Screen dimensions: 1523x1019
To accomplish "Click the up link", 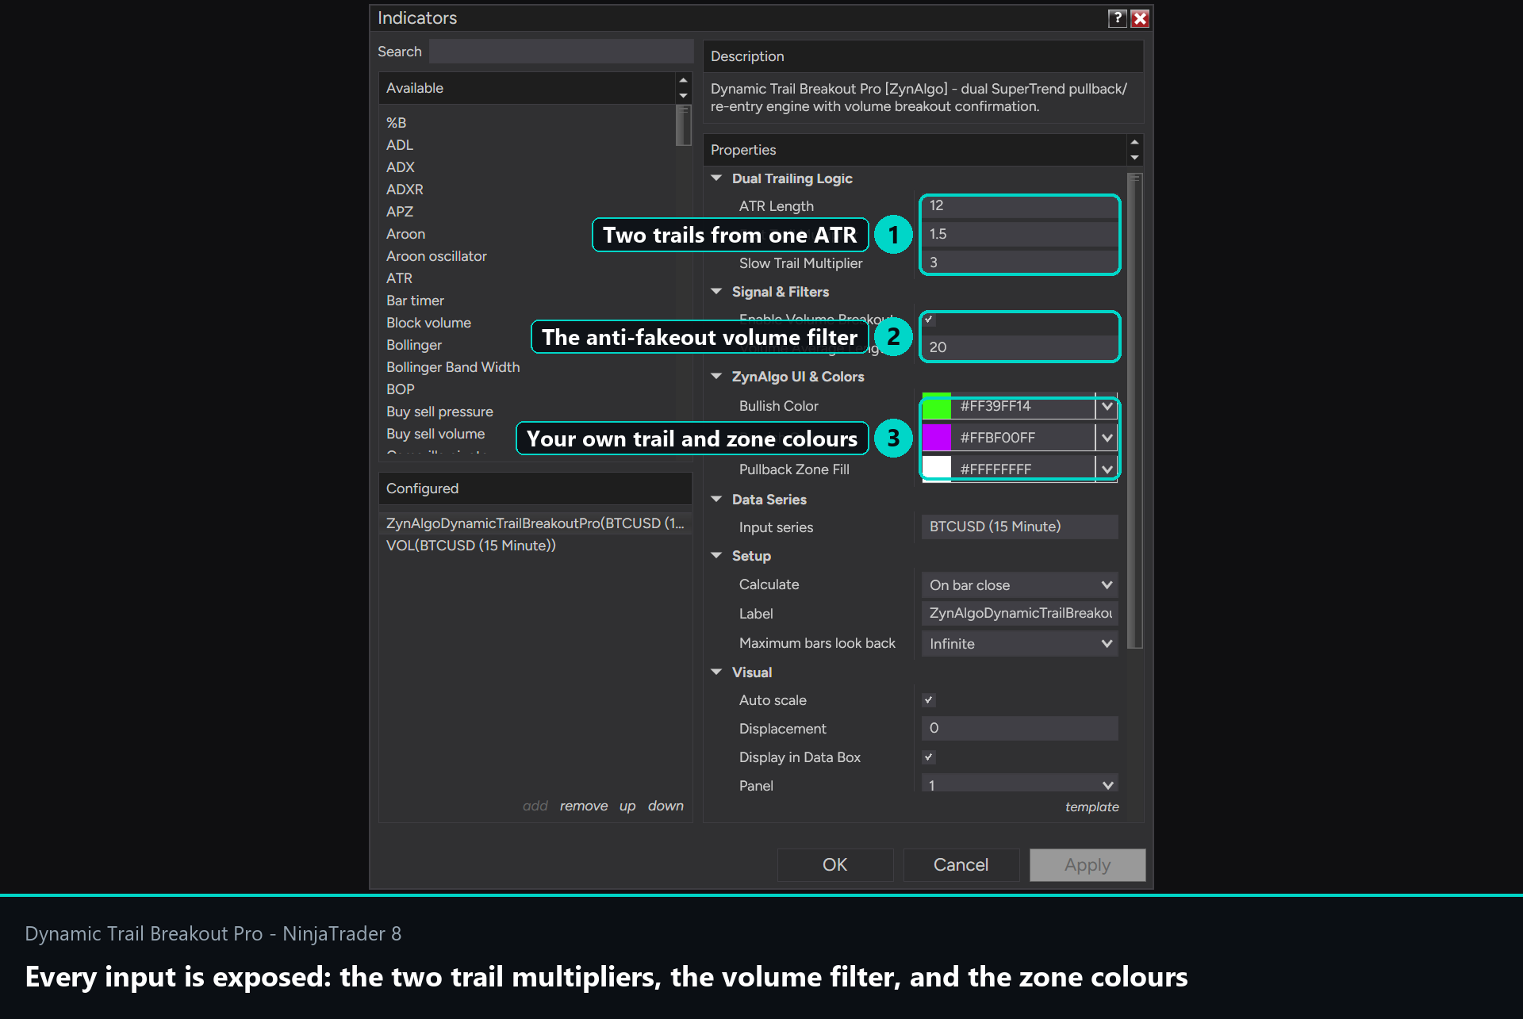I will coord(627,806).
